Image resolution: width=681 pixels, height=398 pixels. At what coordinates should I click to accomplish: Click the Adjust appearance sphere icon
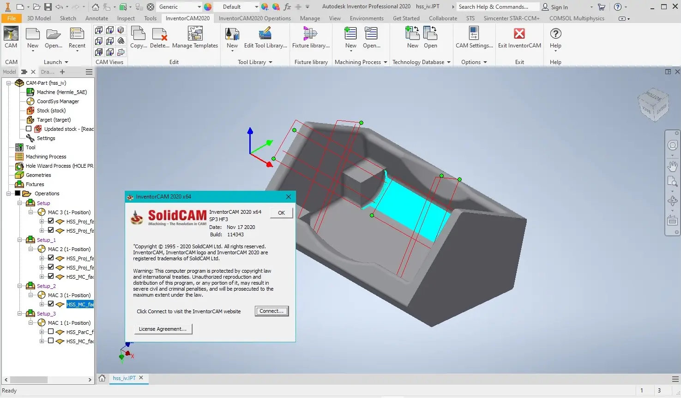265,7
